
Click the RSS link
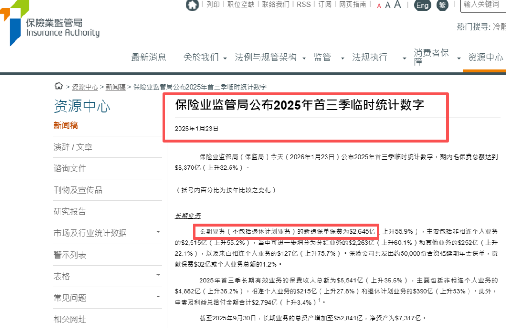point(304,4)
